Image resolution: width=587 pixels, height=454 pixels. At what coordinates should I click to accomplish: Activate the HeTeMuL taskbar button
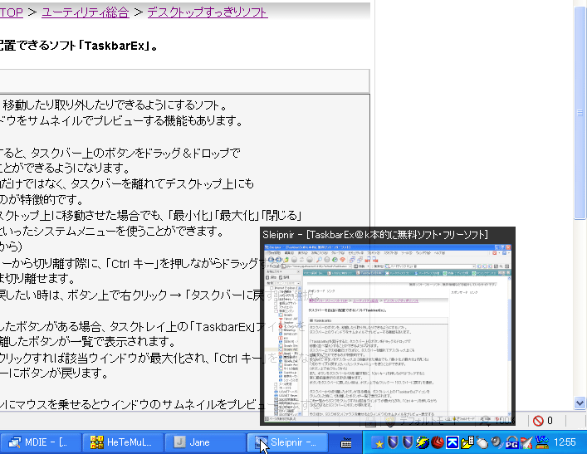point(123,442)
